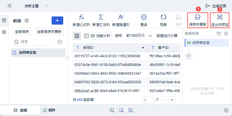Click 退出并预览 eye icon
Image resolution: width=232 pixels, height=116 pixels.
pos(220,17)
